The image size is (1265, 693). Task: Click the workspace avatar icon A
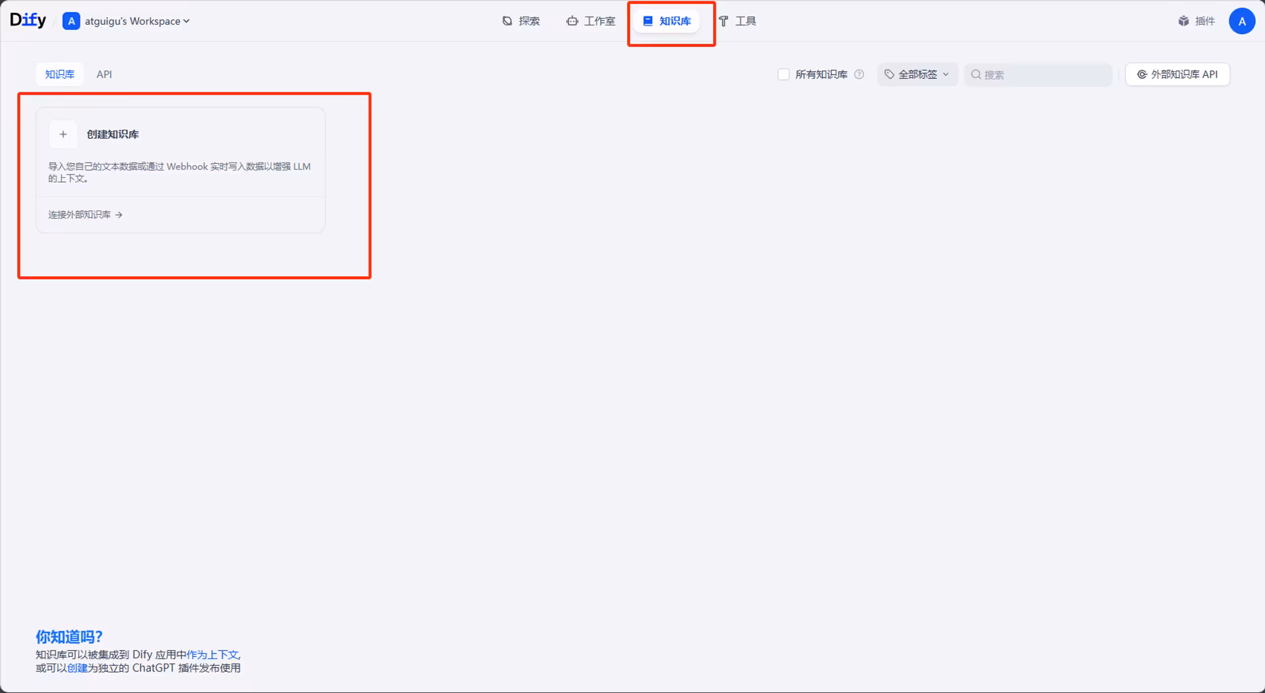click(x=71, y=21)
